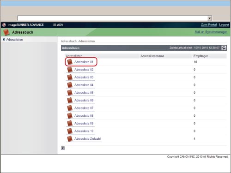231x173 pixels.
Task: Click the Adressbuch breadcrumb link
Action: 69,41
